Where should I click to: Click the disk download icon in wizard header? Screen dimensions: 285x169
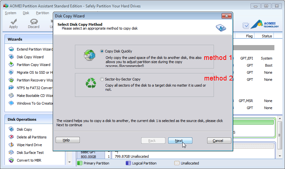click(221, 28)
